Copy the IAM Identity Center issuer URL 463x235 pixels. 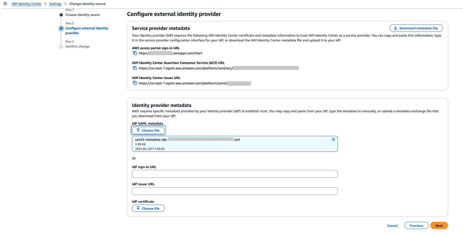coord(135,83)
